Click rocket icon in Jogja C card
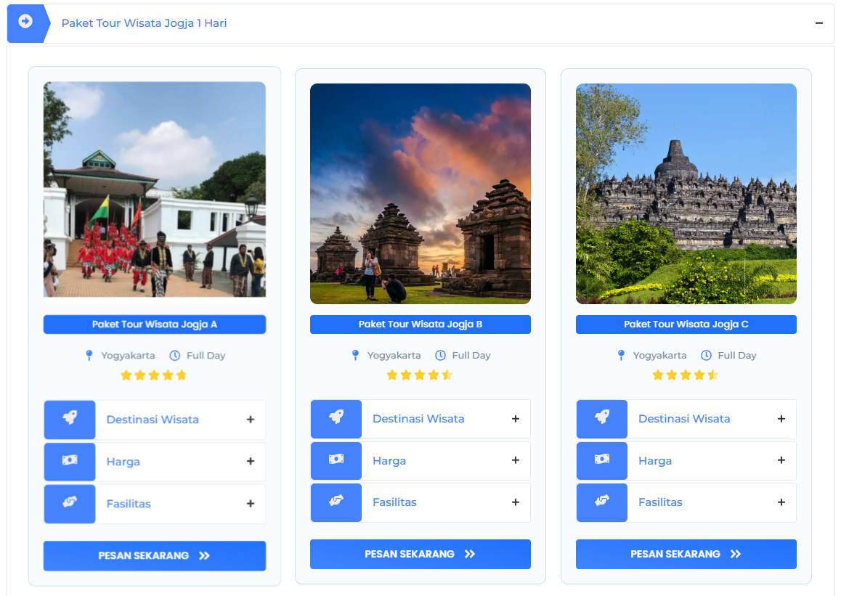This screenshot has height=596, width=841. pyautogui.click(x=601, y=418)
